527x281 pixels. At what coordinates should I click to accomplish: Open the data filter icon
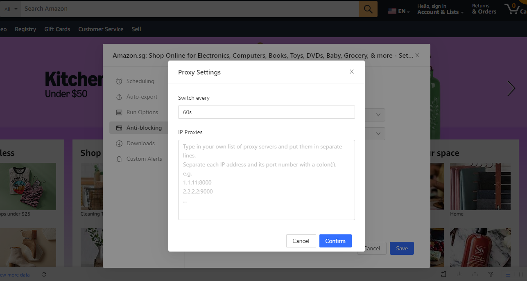[x=491, y=274]
